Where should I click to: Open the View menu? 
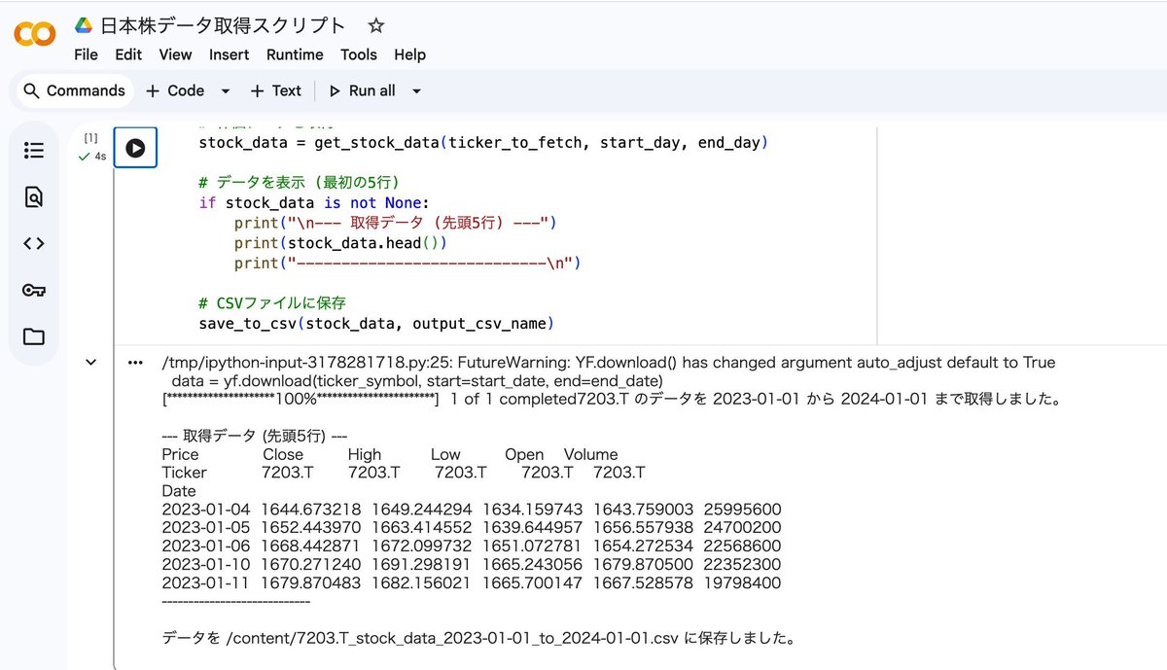pos(176,54)
